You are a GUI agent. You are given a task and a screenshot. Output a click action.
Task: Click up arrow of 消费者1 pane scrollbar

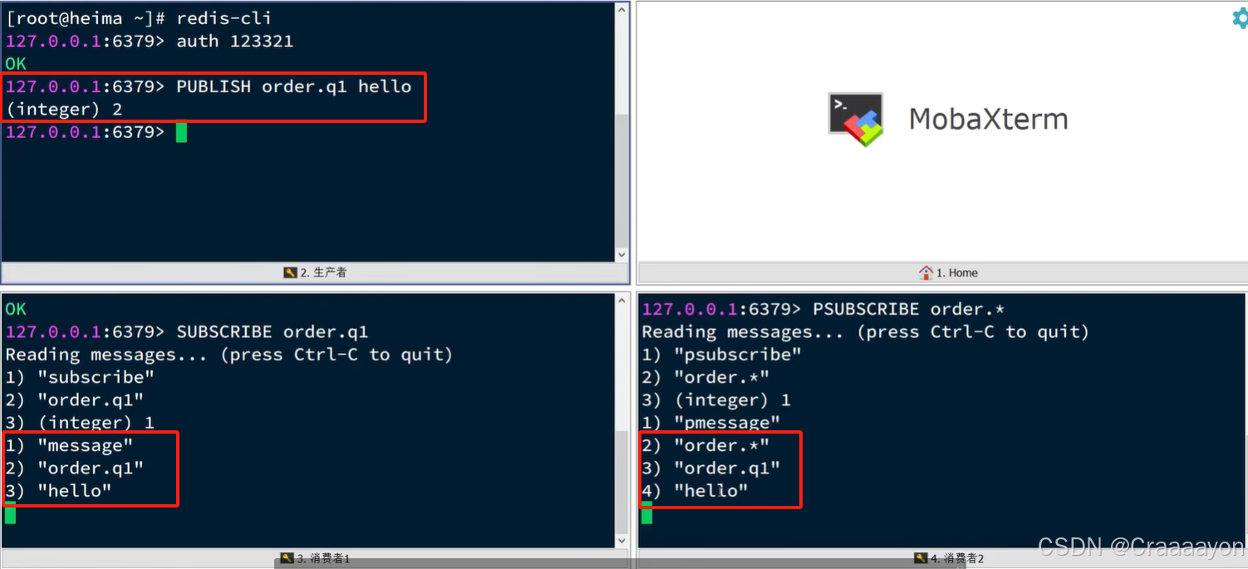622,302
